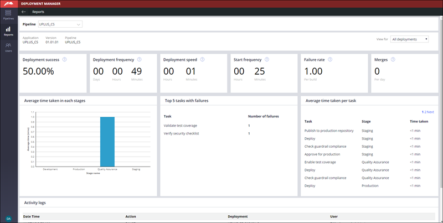Open the Users sidebar icon
Viewport: 443px width, 223px height.
8,46
